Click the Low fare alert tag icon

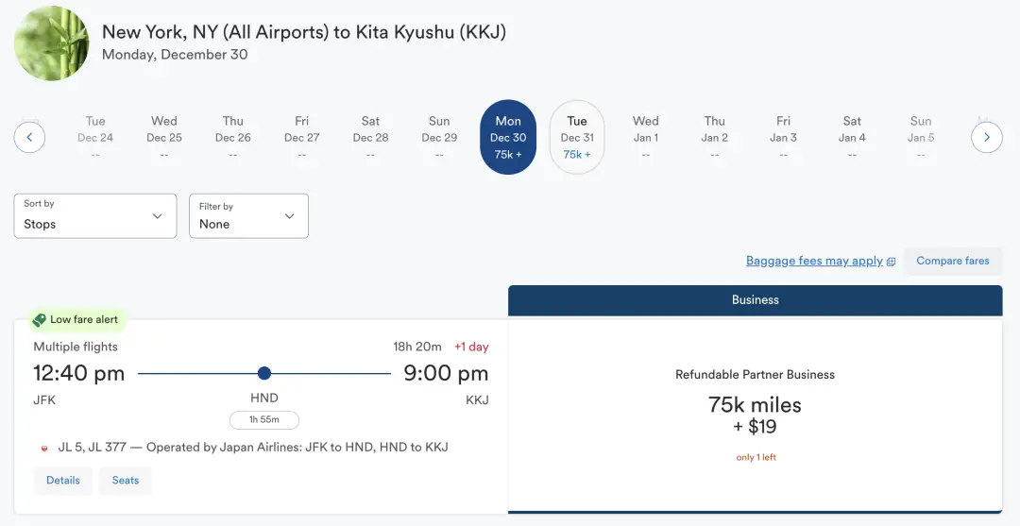point(39,320)
